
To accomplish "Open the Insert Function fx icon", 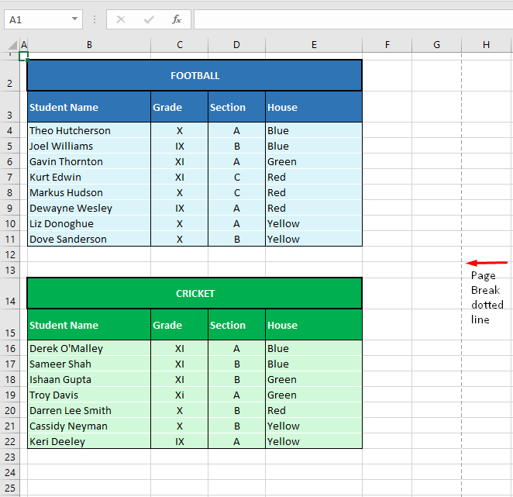I will [x=177, y=19].
